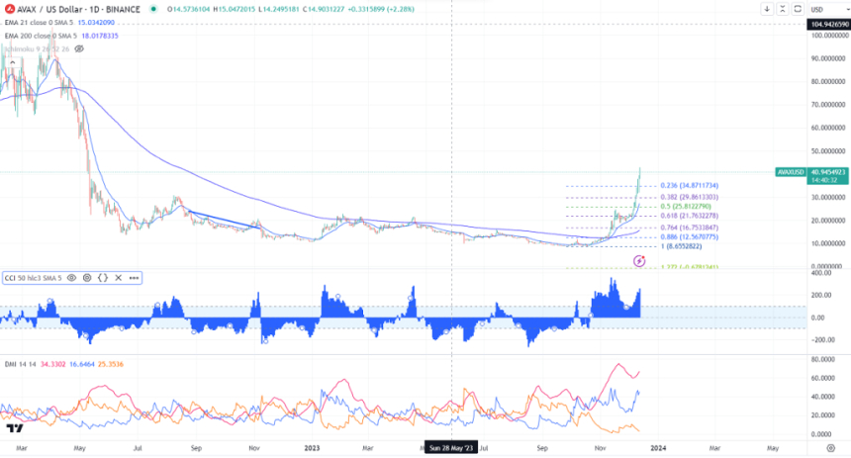Click the AVAX coin logo icon

tap(9, 9)
